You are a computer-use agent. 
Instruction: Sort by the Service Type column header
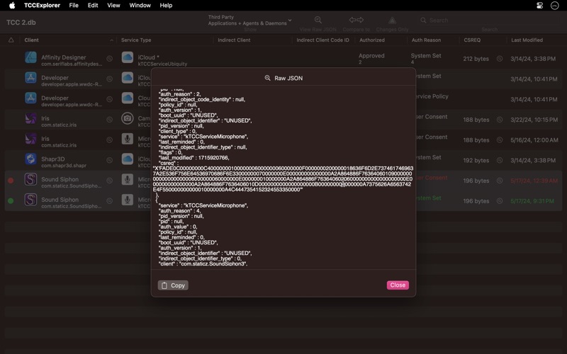(136, 40)
